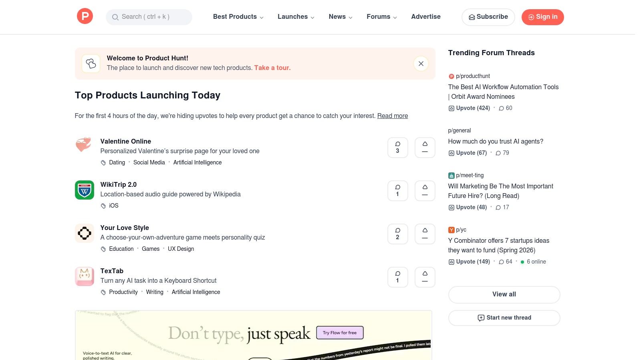
Task: Upvote the Valentine Online product
Action: (x=425, y=148)
